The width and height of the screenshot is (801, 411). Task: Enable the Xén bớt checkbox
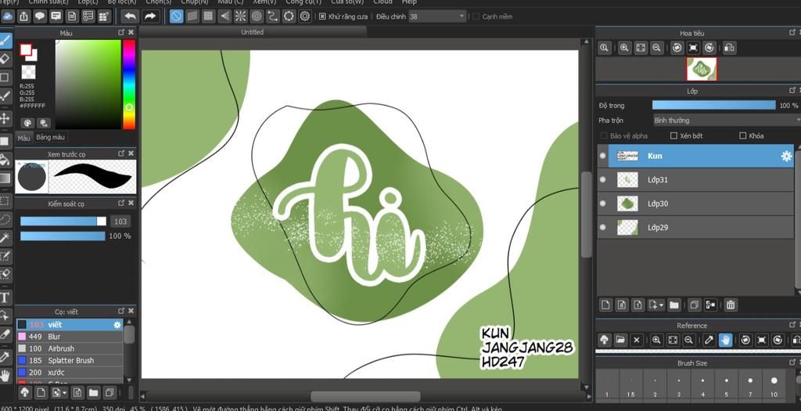coord(673,136)
